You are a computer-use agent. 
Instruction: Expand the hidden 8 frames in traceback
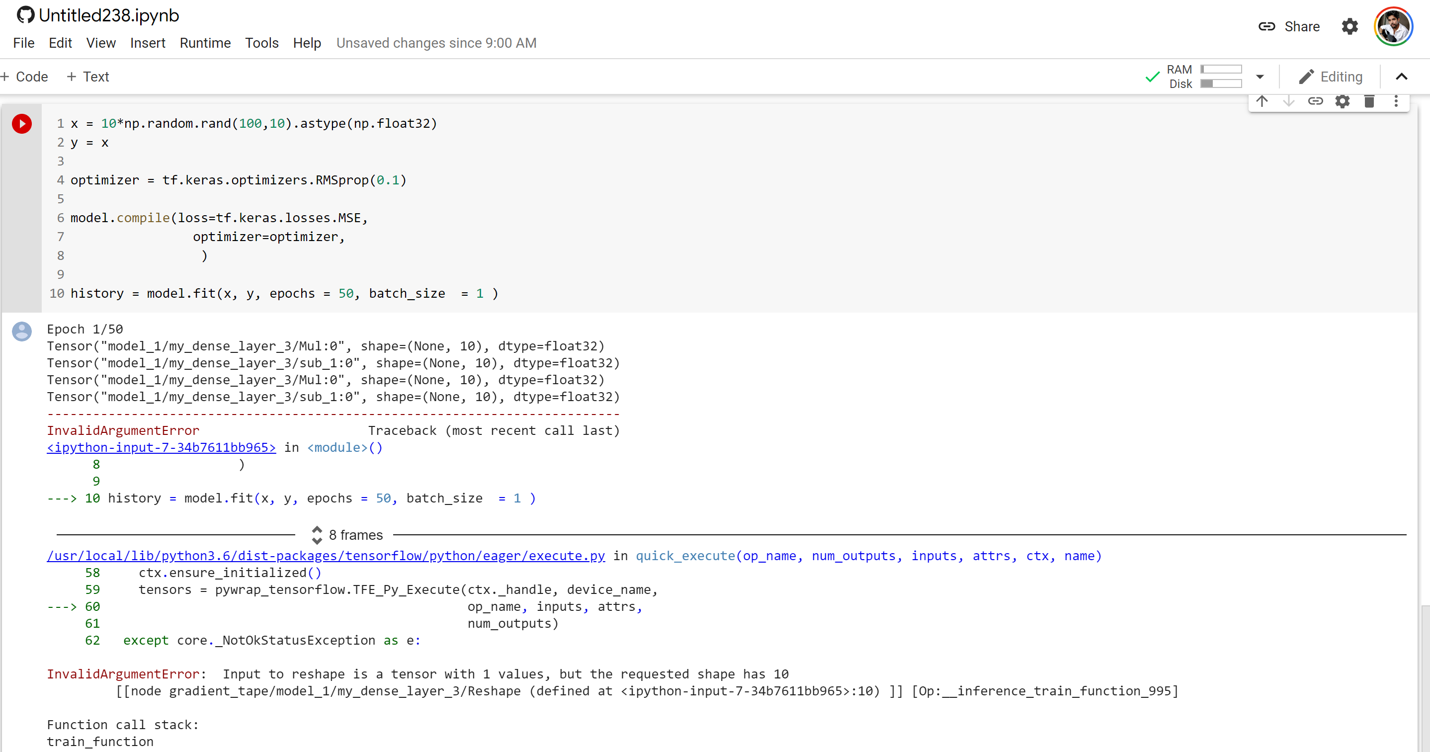tap(317, 534)
